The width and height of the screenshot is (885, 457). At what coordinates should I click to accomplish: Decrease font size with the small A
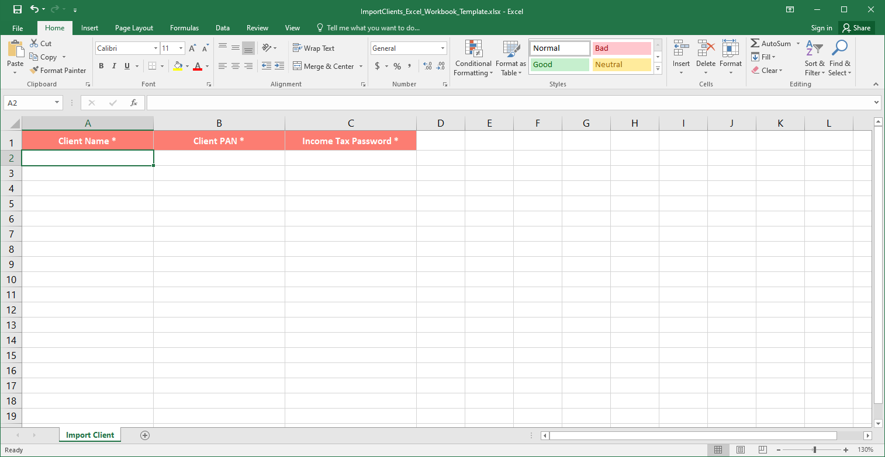(x=205, y=48)
